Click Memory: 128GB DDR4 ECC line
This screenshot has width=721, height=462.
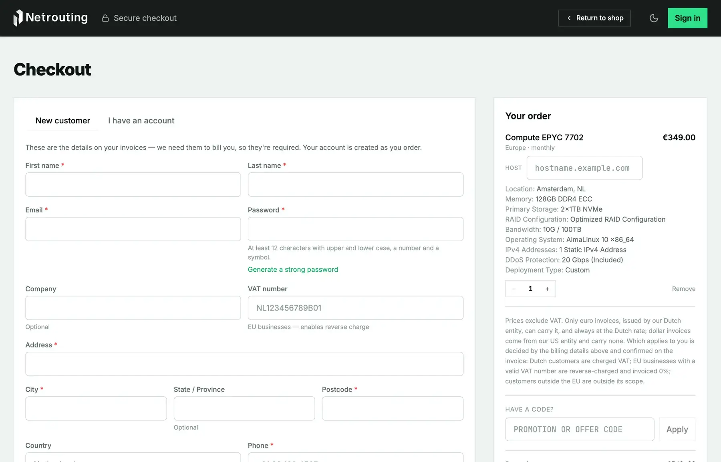coord(548,199)
